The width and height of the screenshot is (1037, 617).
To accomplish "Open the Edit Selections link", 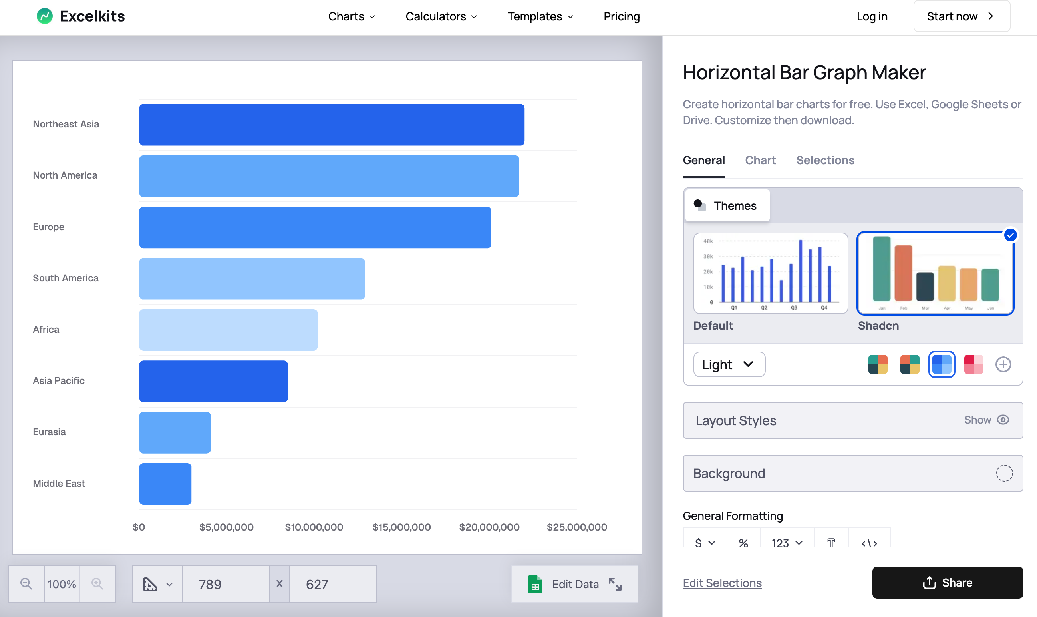I will coord(722,583).
